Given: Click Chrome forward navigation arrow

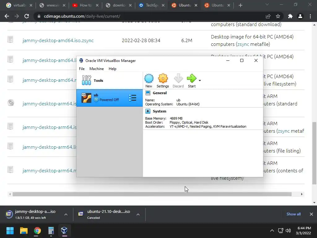Looking at the screenshot, I should pos(17,16).
